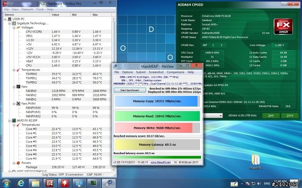
Task: Open the www.MaxxPI.net link
Action: pos(160,162)
